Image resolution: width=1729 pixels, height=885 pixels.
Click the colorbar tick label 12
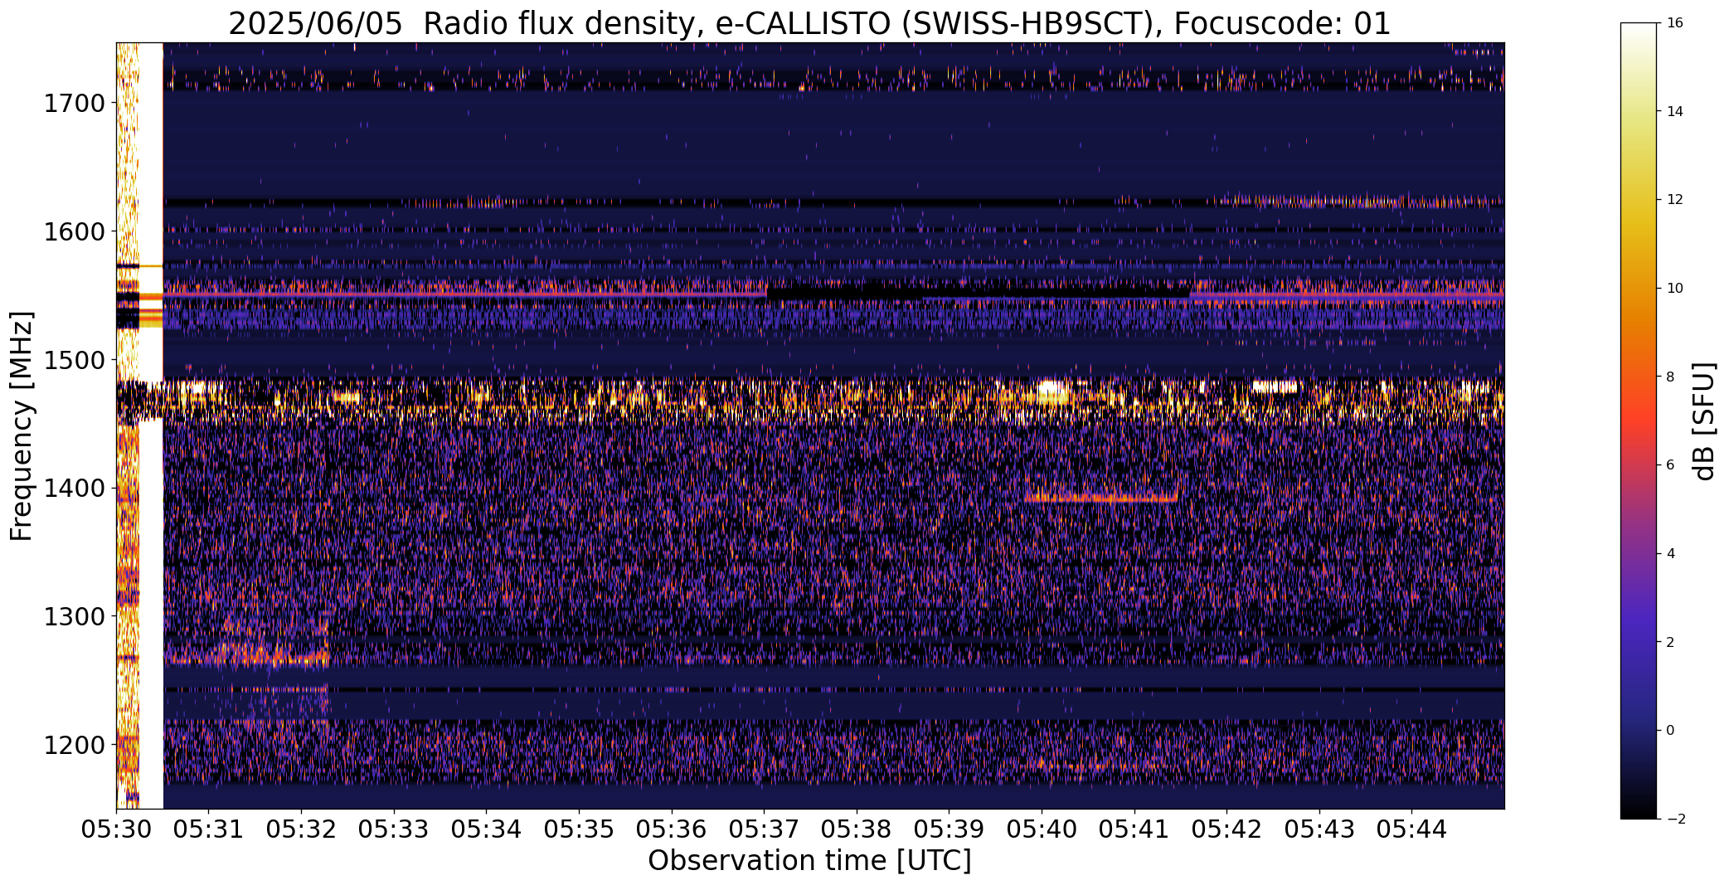1675,199
